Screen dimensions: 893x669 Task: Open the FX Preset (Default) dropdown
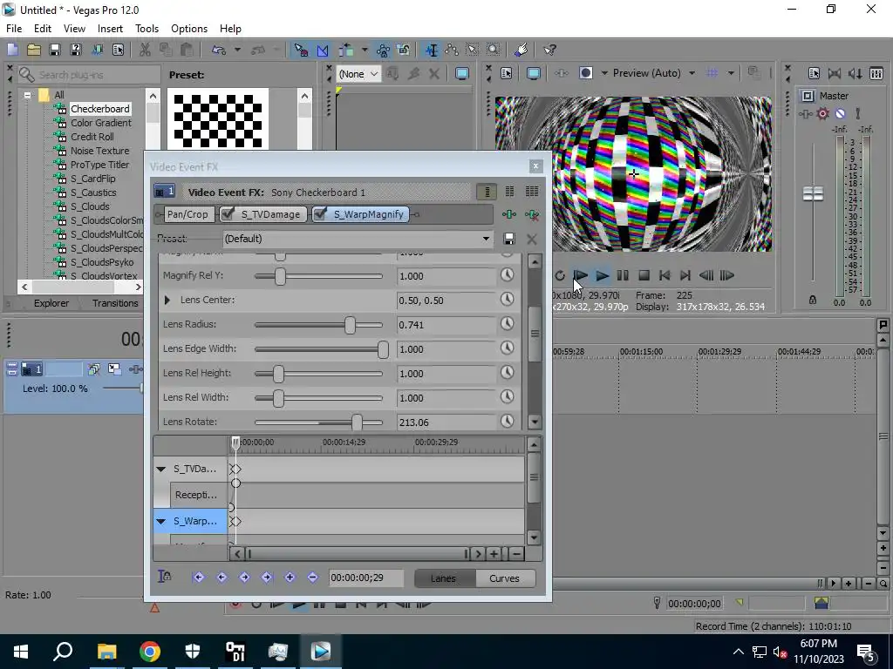(358, 239)
